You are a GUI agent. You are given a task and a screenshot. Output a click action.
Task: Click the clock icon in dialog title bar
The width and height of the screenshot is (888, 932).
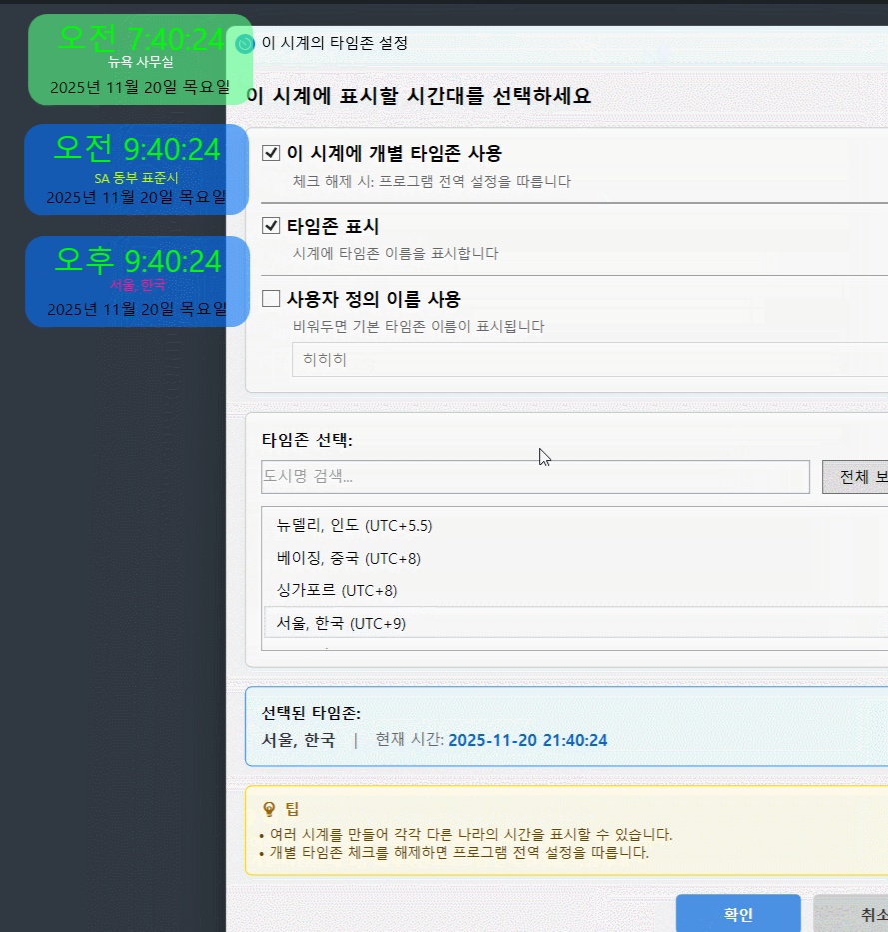tap(245, 44)
